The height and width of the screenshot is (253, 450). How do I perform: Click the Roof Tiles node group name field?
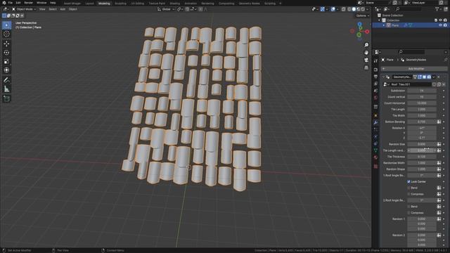tap(411, 84)
